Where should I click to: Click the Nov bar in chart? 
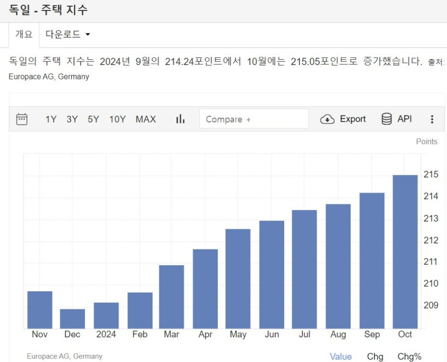tap(40, 310)
